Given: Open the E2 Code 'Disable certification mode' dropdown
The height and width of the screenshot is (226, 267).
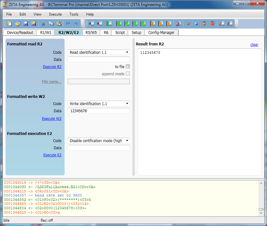Looking at the screenshot, I should [99, 141].
